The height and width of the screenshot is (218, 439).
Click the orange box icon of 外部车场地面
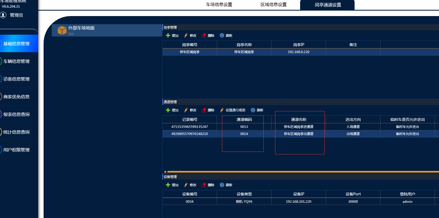click(x=62, y=30)
